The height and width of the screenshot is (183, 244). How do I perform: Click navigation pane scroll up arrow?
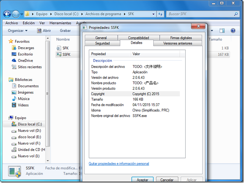[48, 38]
